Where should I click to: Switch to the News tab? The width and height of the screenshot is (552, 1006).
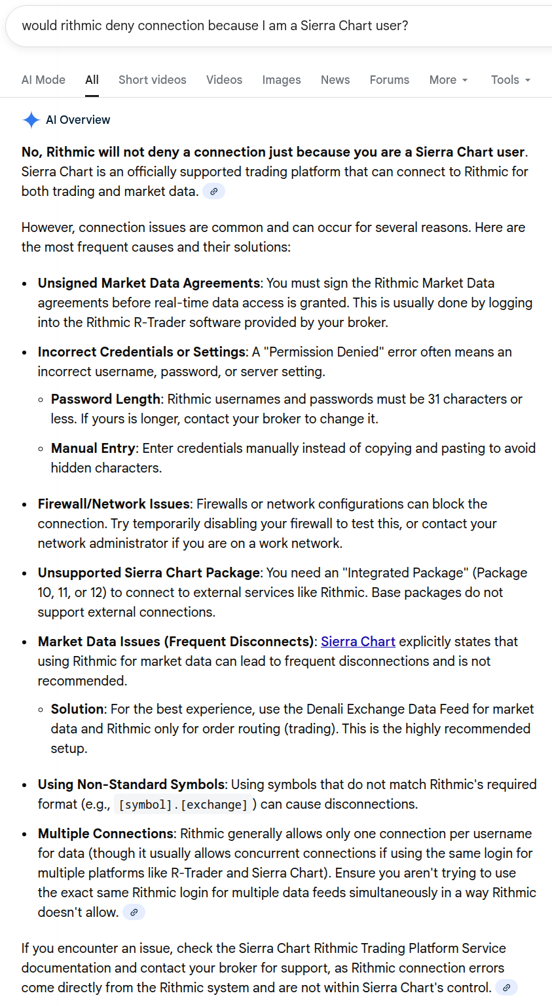(x=335, y=80)
